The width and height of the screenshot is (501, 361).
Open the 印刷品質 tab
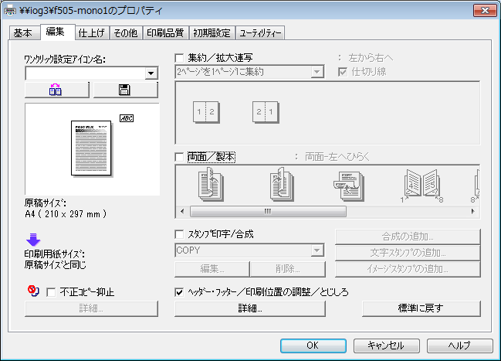164,32
